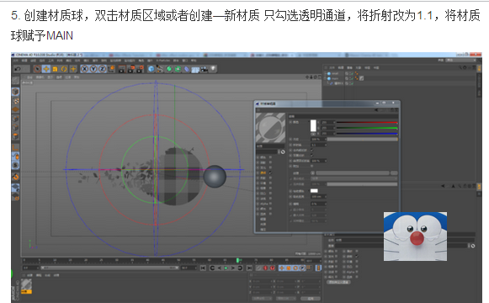
Task: Click the green Play Forward button
Action: [x=226, y=268]
